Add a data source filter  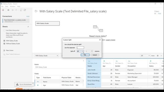click(x=159, y=14)
